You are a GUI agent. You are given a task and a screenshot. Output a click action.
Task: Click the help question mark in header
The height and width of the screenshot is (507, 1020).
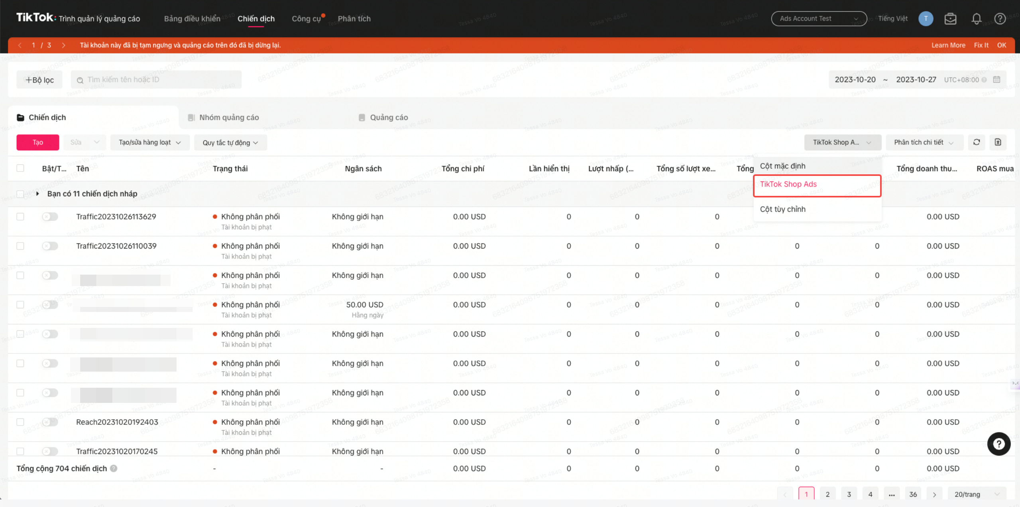tap(1000, 19)
